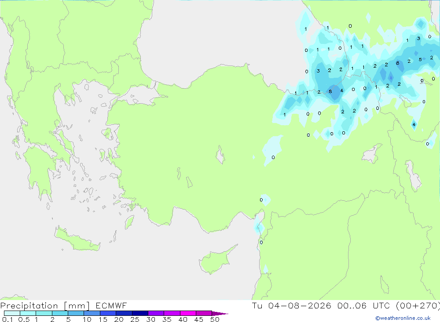
Task: Click the "[mm]" unit label
Action: (x=77, y=306)
